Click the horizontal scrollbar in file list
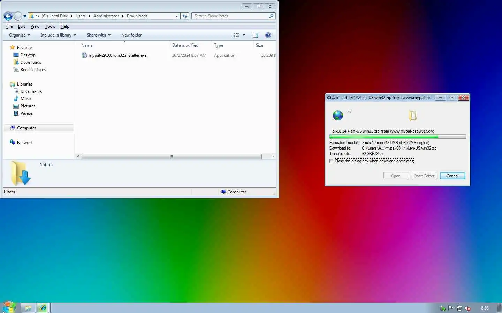 pos(172,156)
